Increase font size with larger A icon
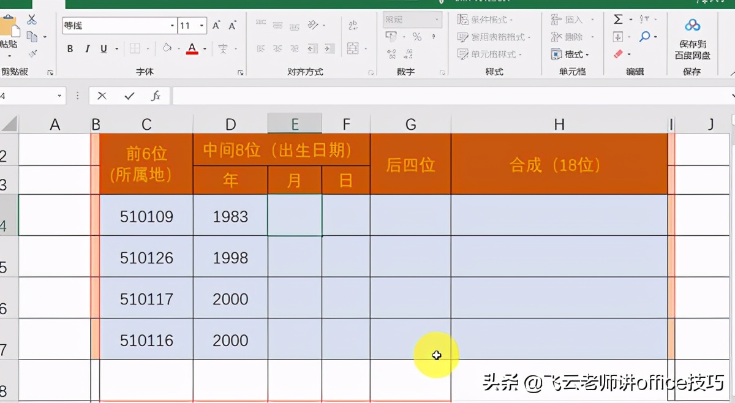Screen dimensions: 735x403 click(216, 26)
